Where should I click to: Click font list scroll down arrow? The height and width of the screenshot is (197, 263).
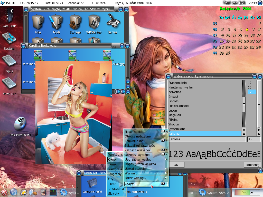[x=244, y=134]
